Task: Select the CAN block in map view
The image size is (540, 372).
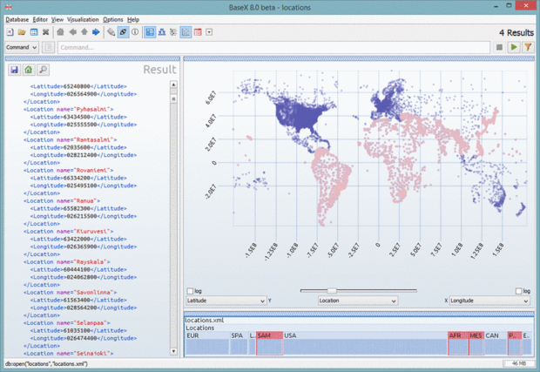Action: point(496,343)
